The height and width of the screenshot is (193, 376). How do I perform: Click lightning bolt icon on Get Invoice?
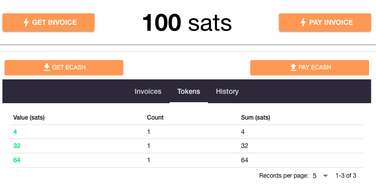coord(26,22)
